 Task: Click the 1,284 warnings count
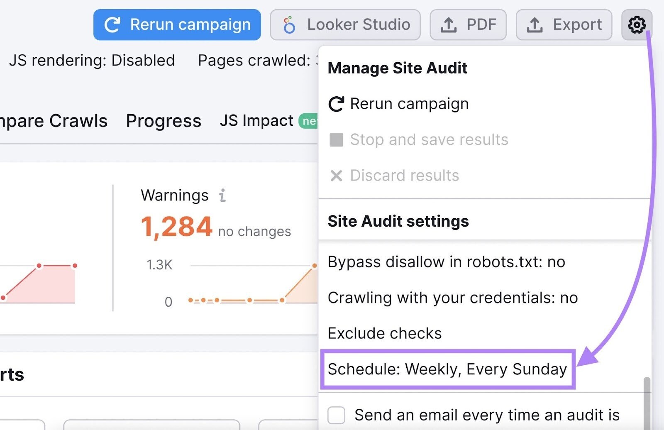coord(176,227)
